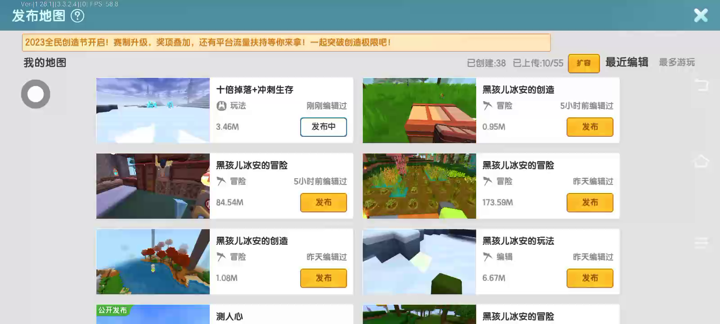Publish the 173.59M 黑孩儿冰安的冒险 map

point(589,202)
